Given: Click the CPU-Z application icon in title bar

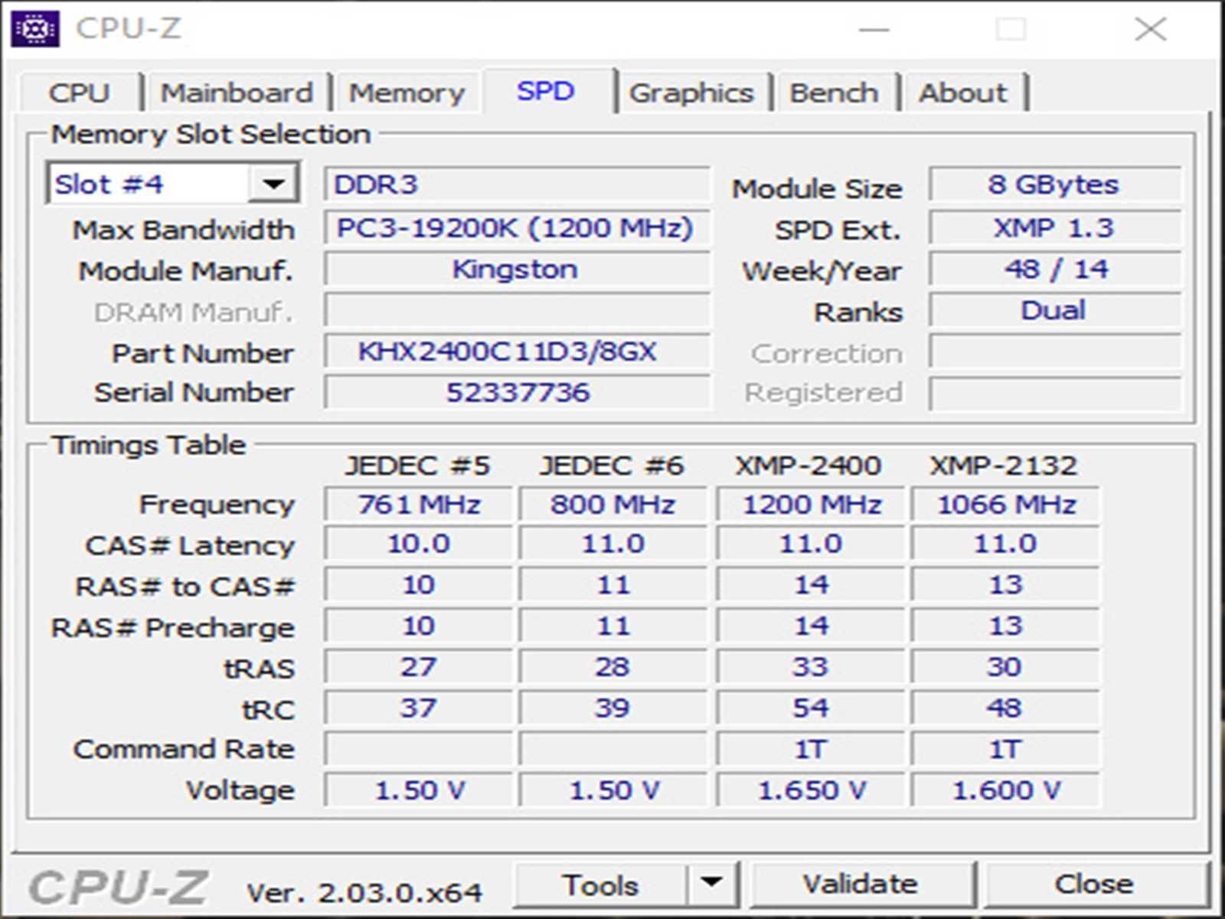Looking at the screenshot, I should coord(34,29).
